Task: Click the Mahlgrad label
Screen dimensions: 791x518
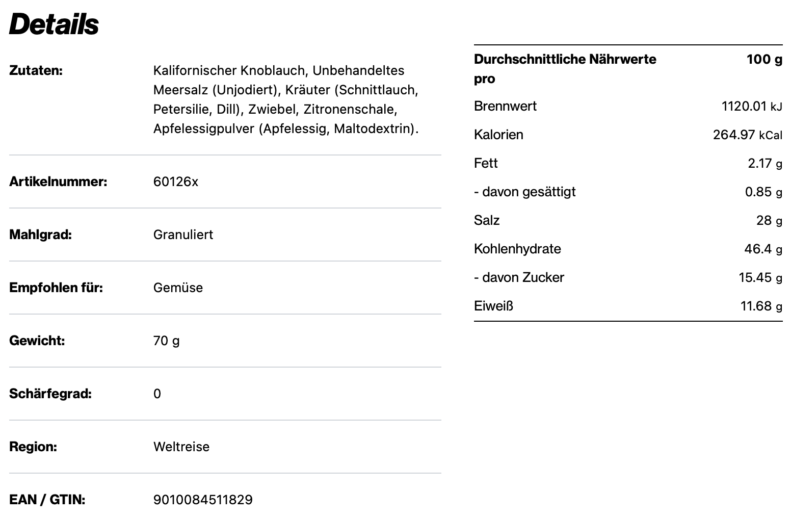Action: coord(40,235)
